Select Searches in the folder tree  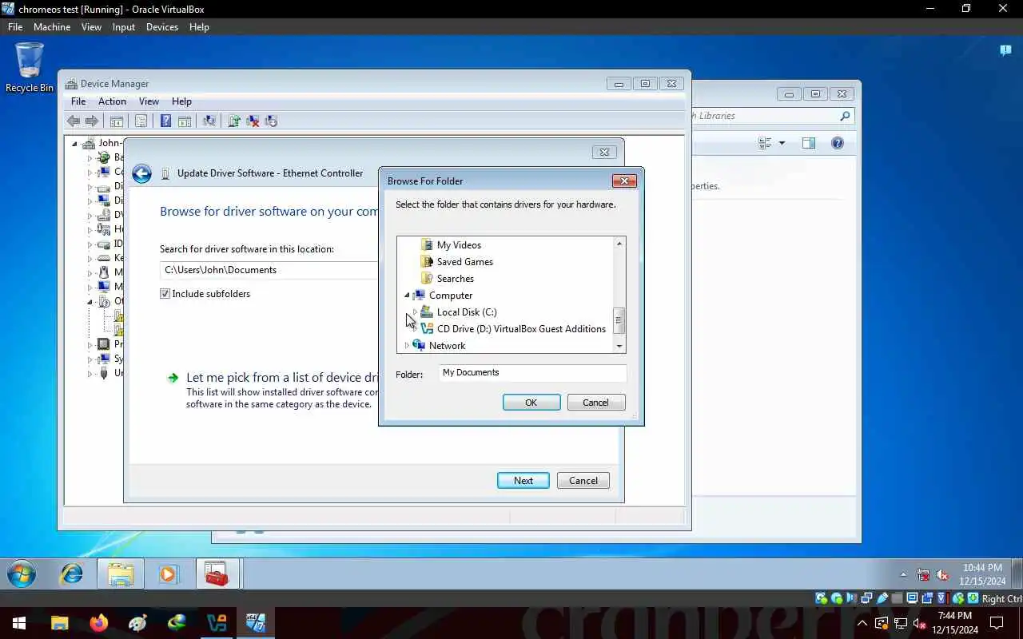[x=456, y=279]
